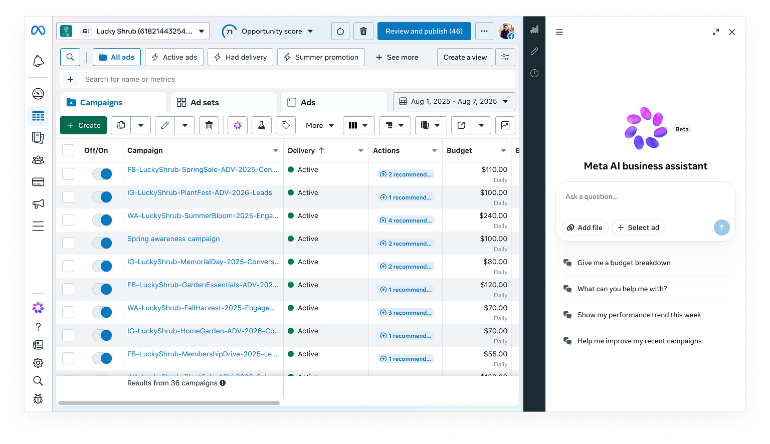This screenshot has height=444, width=770.
Task: Open the account overview gauge icon
Action: tap(38, 94)
